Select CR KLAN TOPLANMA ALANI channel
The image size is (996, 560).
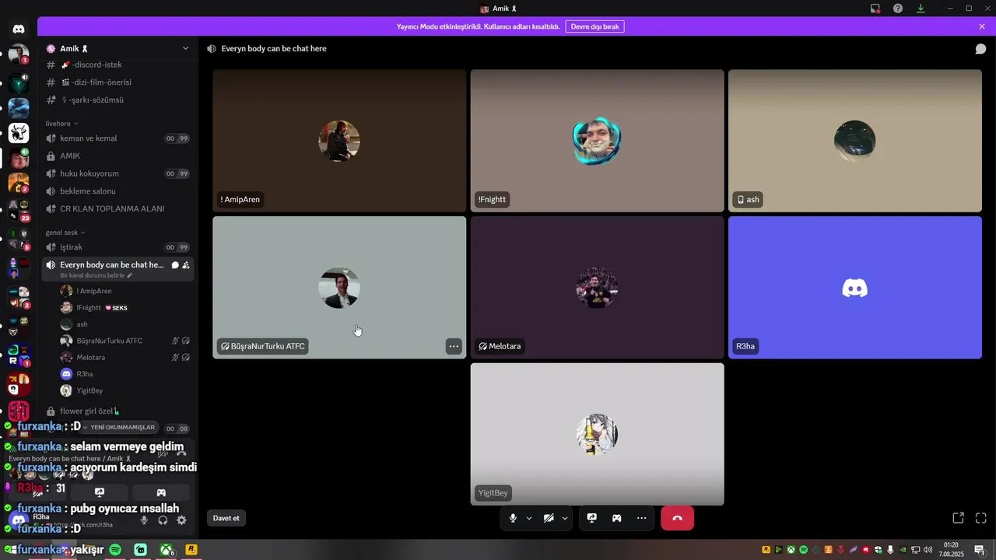[x=118, y=209]
